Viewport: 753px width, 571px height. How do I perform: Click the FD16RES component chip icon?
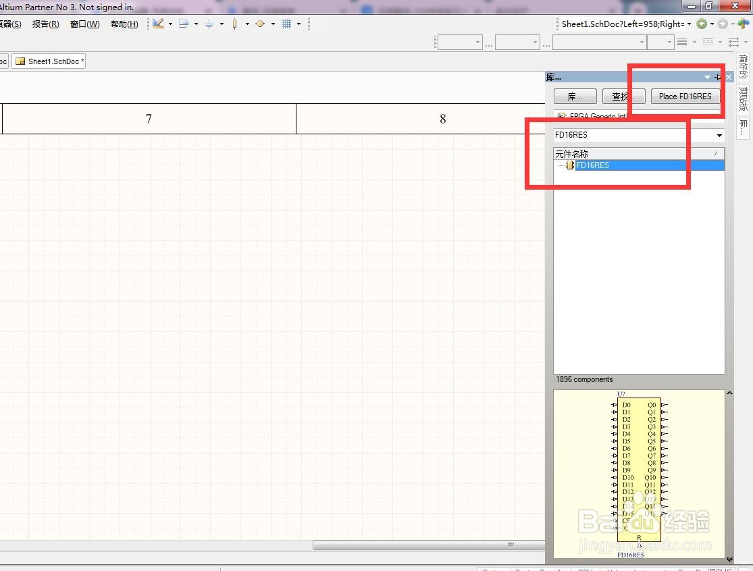click(x=570, y=165)
